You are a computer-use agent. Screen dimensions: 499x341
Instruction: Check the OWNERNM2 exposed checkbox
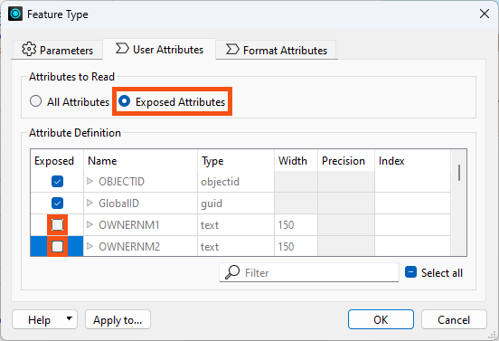(57, 246)
